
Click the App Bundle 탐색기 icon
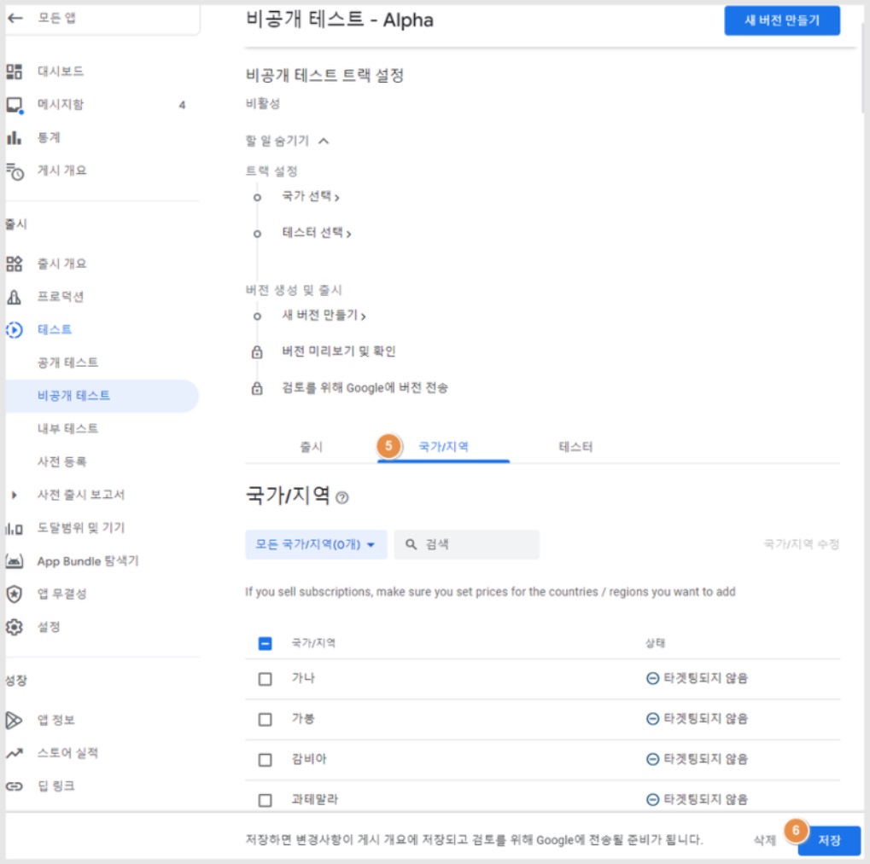pyautogui.click(x=15, y=561)
